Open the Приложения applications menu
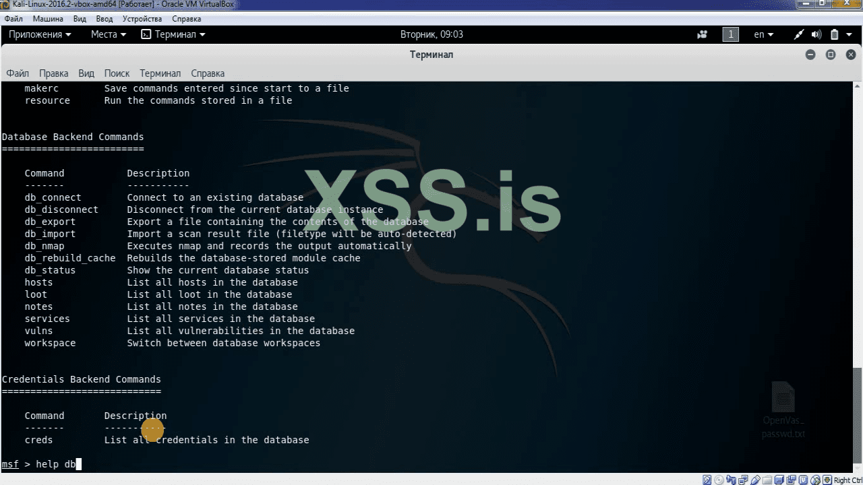This screenshot has height=485, width=863. pos(40,34)
